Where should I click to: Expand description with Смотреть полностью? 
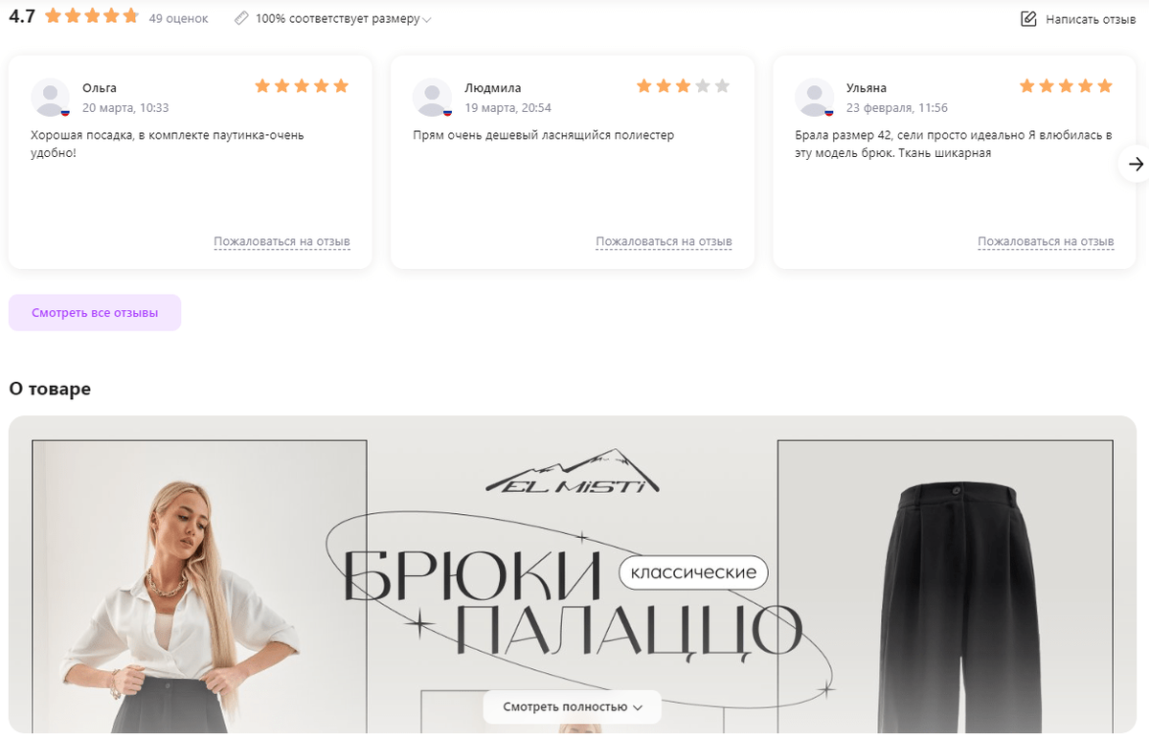pos(572,707)
